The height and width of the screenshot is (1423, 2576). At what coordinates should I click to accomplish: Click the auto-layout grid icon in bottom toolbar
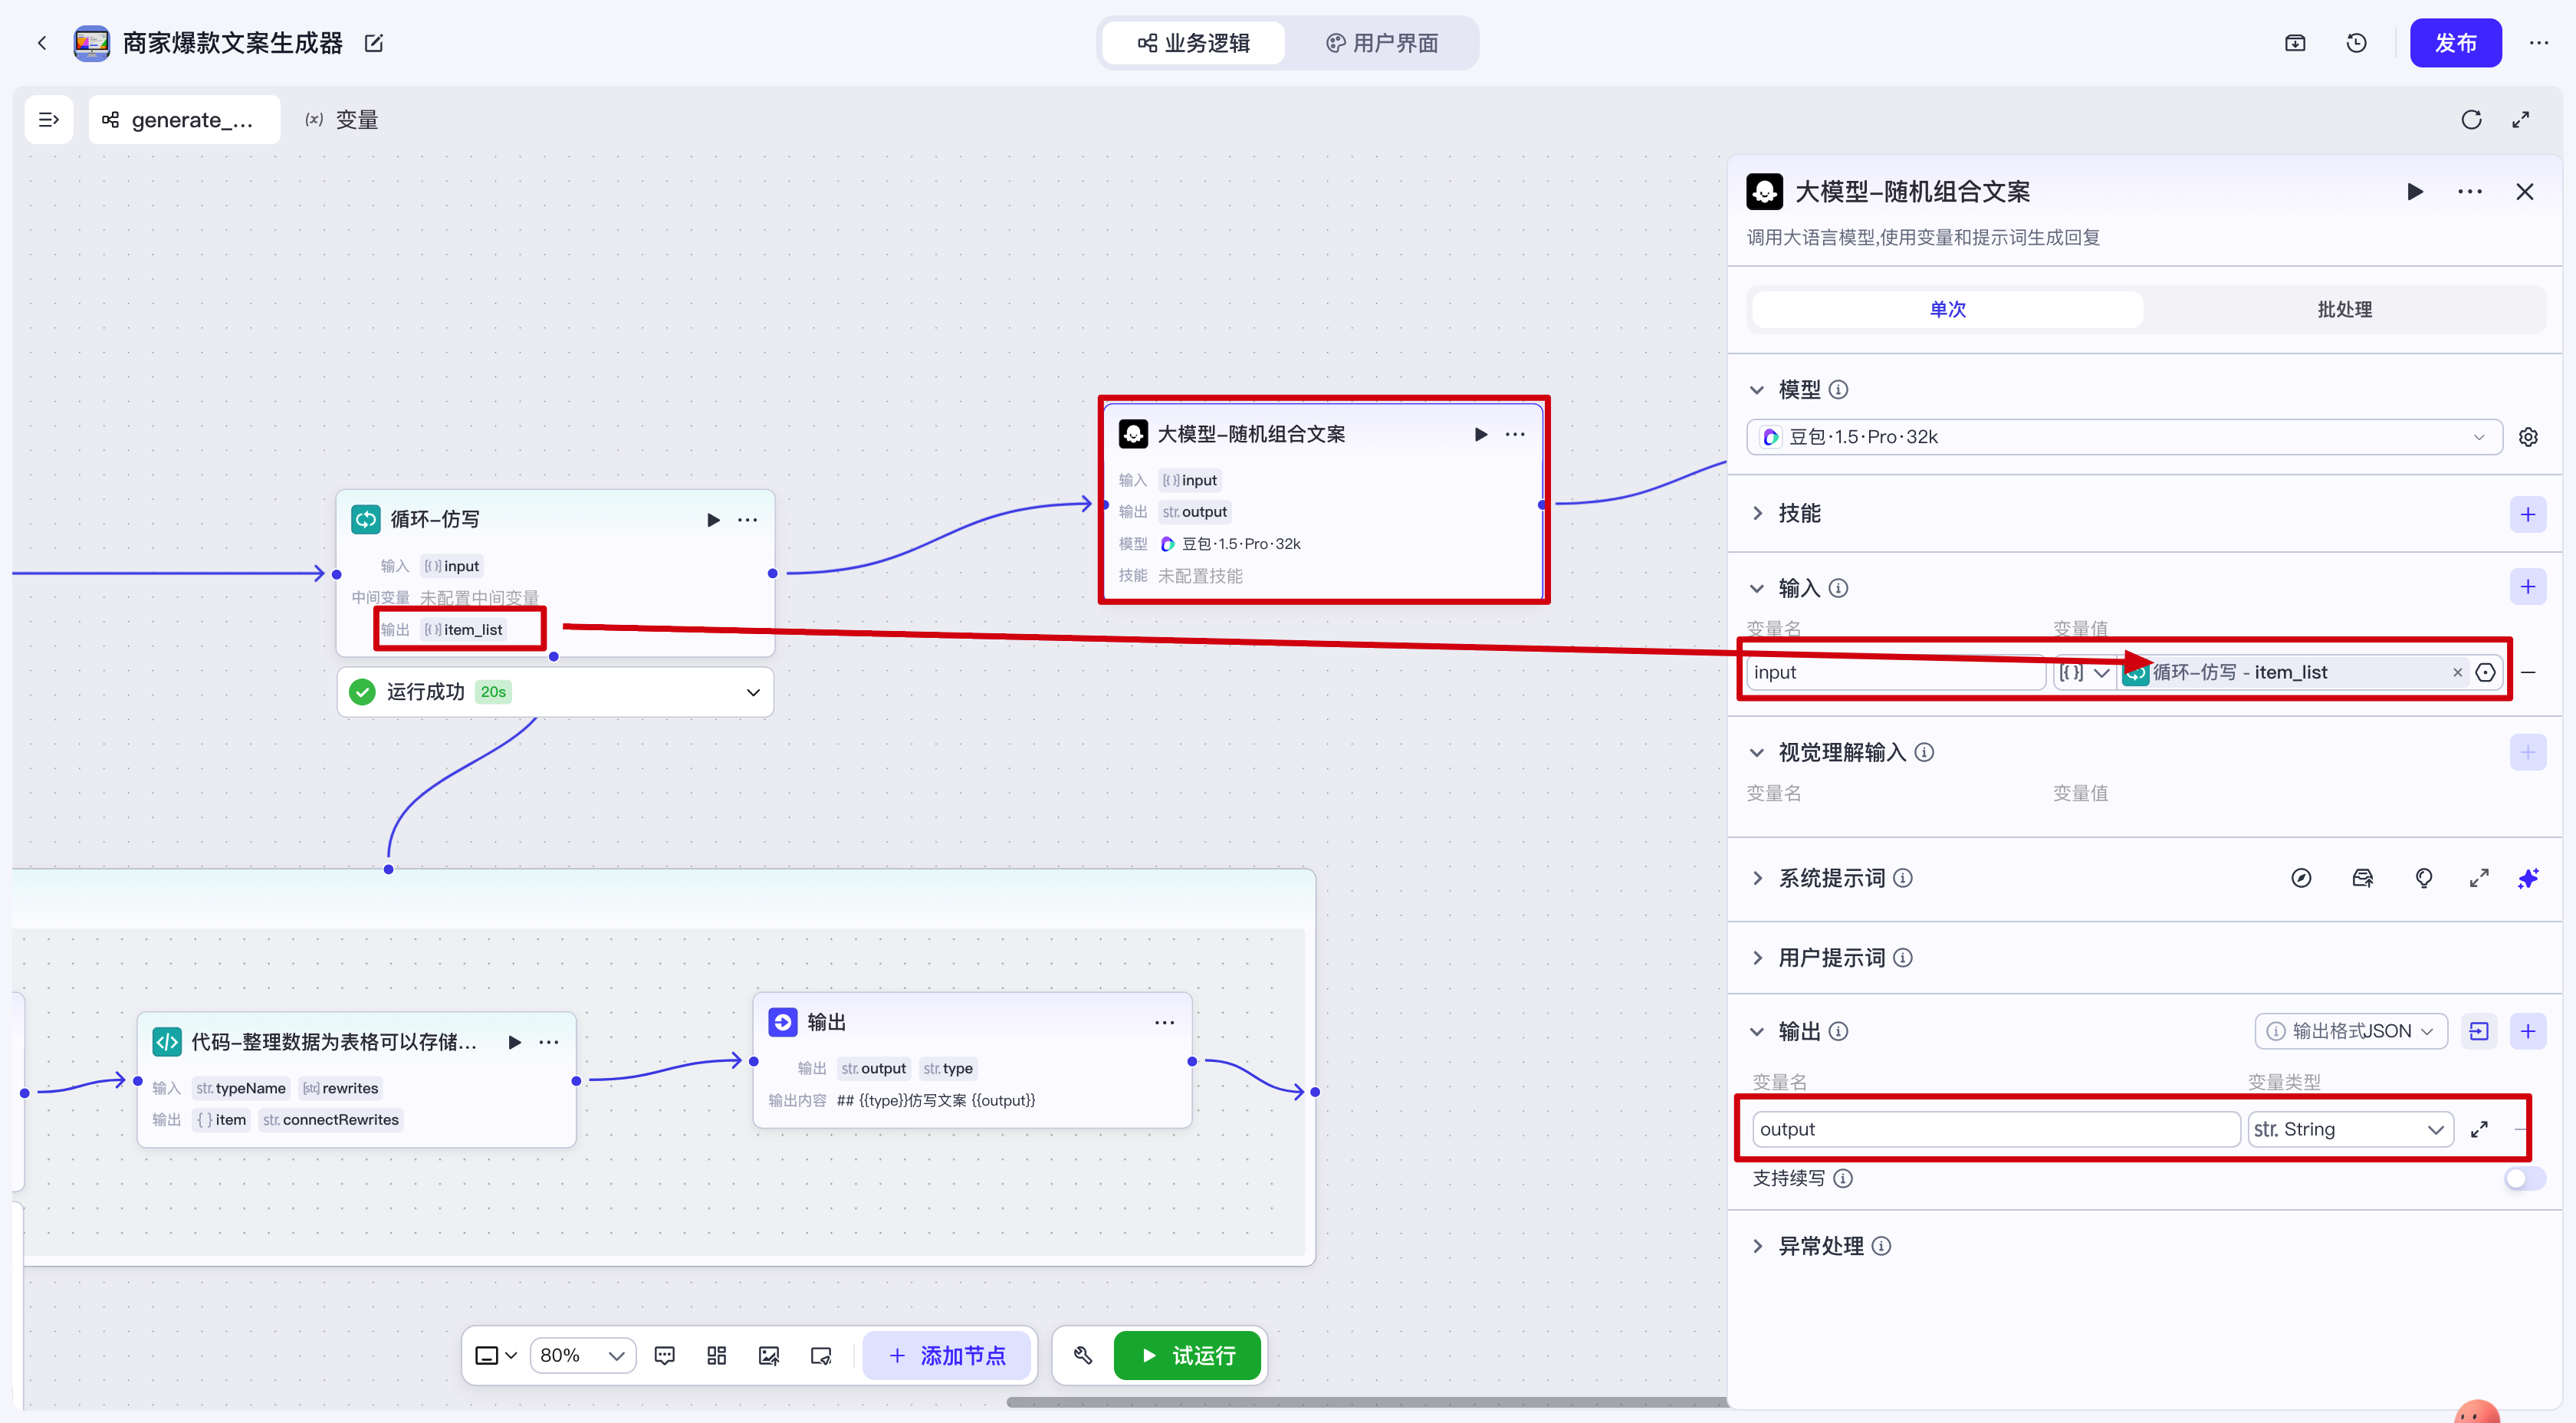click(x=716, y=1355)
